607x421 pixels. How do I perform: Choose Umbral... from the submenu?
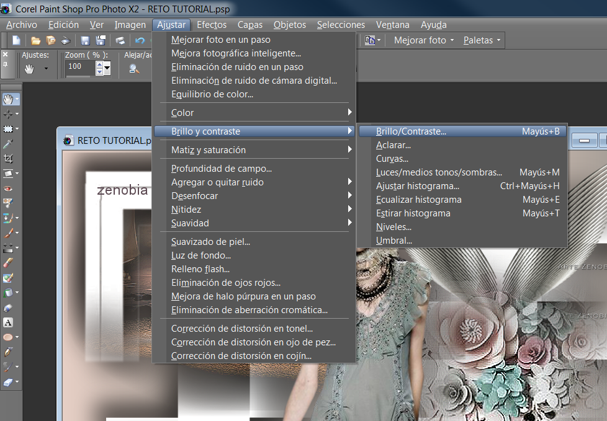(x=462, y=240)
